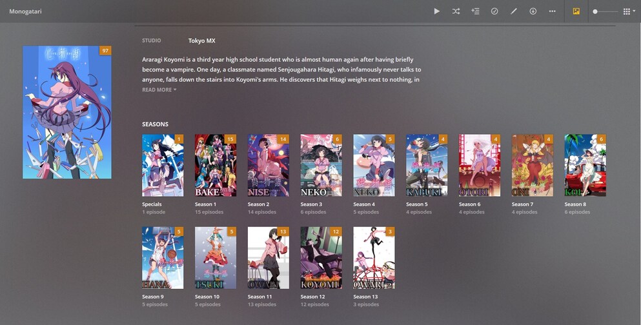The width and height of the screenshot is (641, 325).
Task: Open the Tokyo MX studio link
Action: [201, 41]
